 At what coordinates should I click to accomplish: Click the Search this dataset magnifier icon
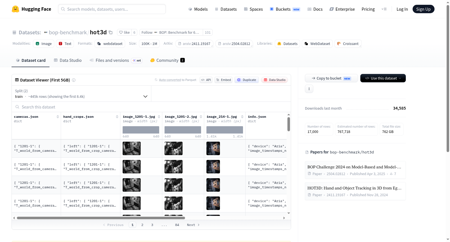tap(17, 107)
